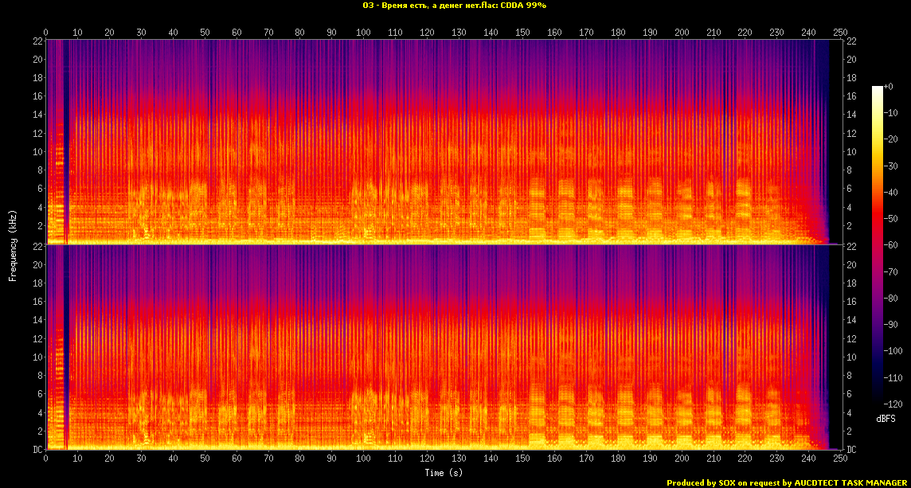Click the 10 kHz label on upper-right frequency axis
This screenshot has width=911, height=488.
coord(851,152)
